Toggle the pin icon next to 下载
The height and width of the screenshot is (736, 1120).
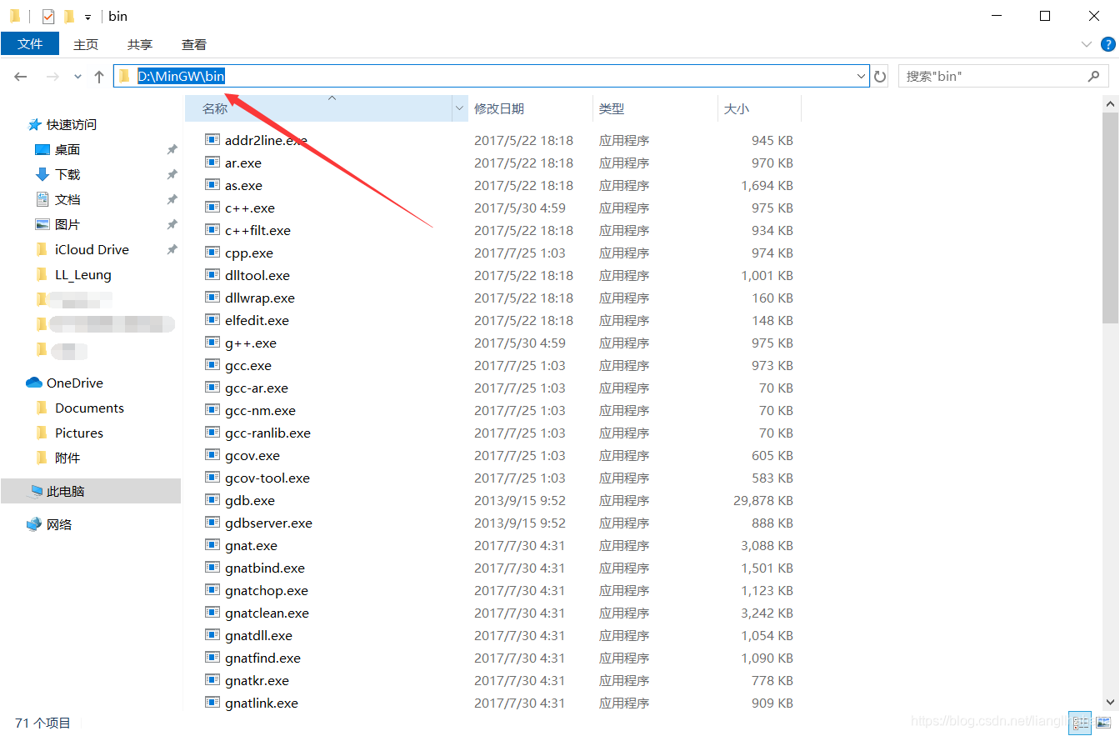tap(172, 174)
